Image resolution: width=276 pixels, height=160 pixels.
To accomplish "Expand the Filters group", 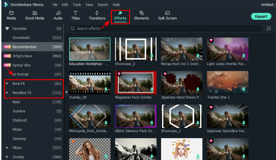I will [7, 147].
